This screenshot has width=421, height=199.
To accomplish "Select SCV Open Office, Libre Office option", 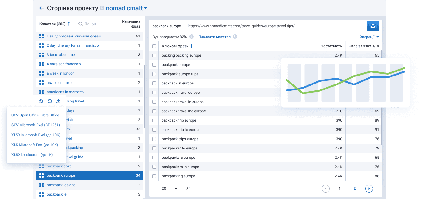I will tap(35, 115).
